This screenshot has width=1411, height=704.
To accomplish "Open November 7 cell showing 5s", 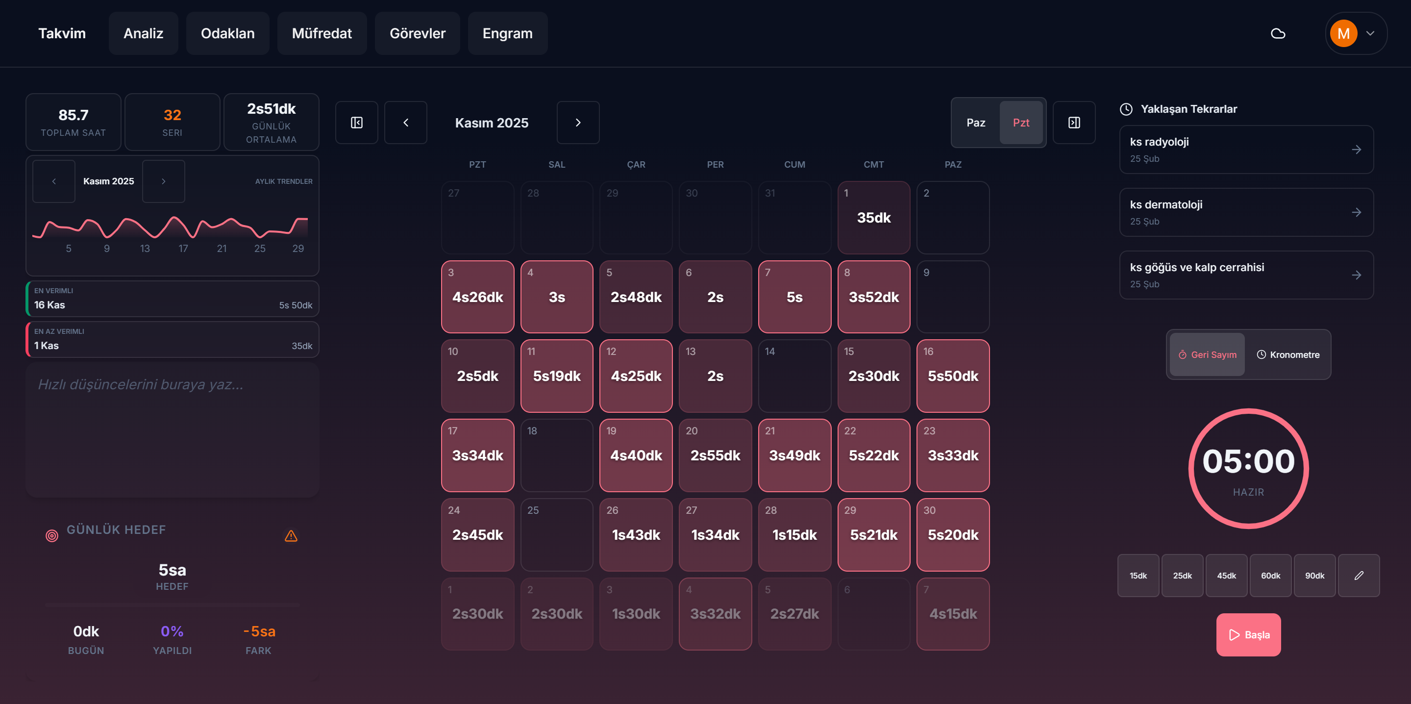I will click(x=794, y=297).
